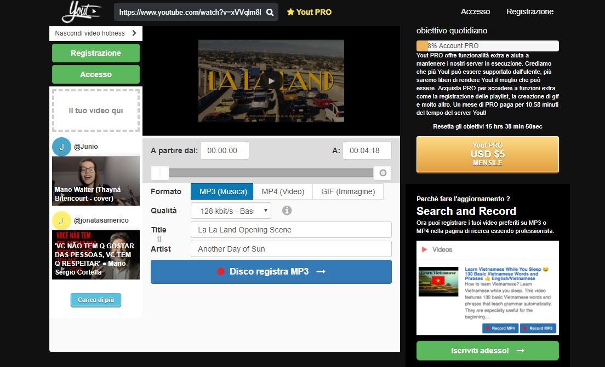Click Resetta gli obiettivi countdown text
This screenshot has height=367, width=605.
(x=487, y=126)
